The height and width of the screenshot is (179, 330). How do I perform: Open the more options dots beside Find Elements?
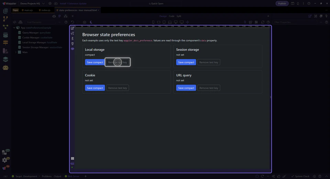(x=59, y=22)
